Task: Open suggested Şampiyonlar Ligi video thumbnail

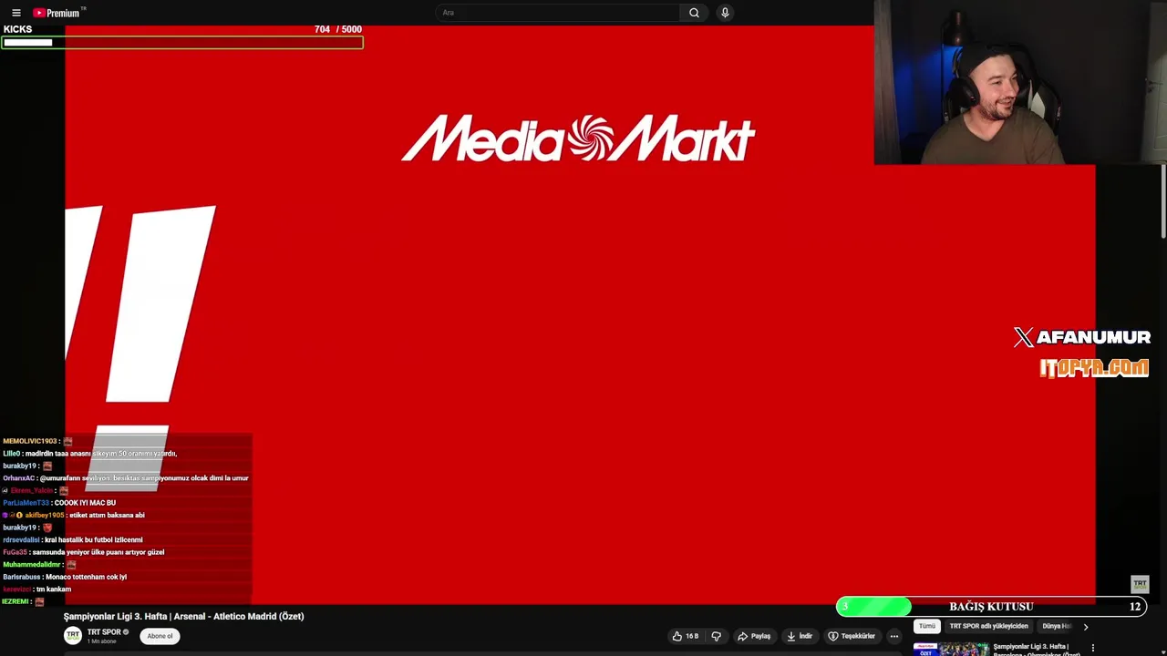Action: coord(951,649)
